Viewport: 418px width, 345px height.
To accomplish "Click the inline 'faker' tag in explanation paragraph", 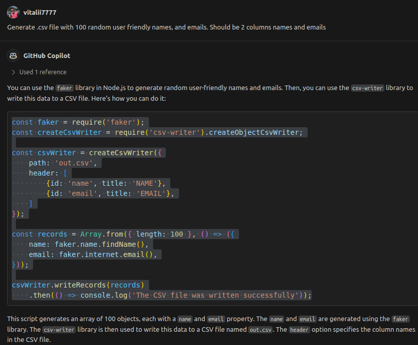I will pos(400,319).
